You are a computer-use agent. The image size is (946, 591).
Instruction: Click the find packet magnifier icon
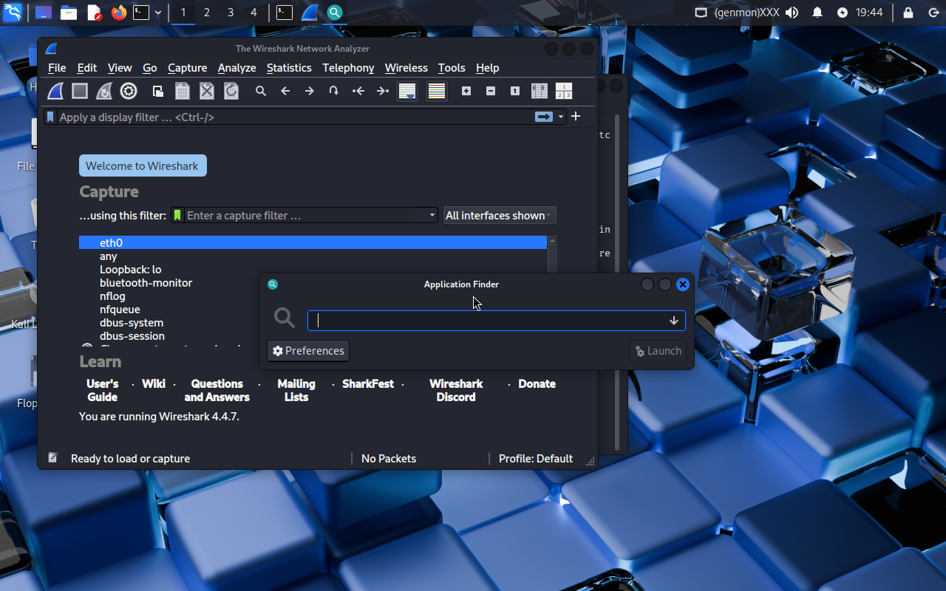click(x=261, y=91)
